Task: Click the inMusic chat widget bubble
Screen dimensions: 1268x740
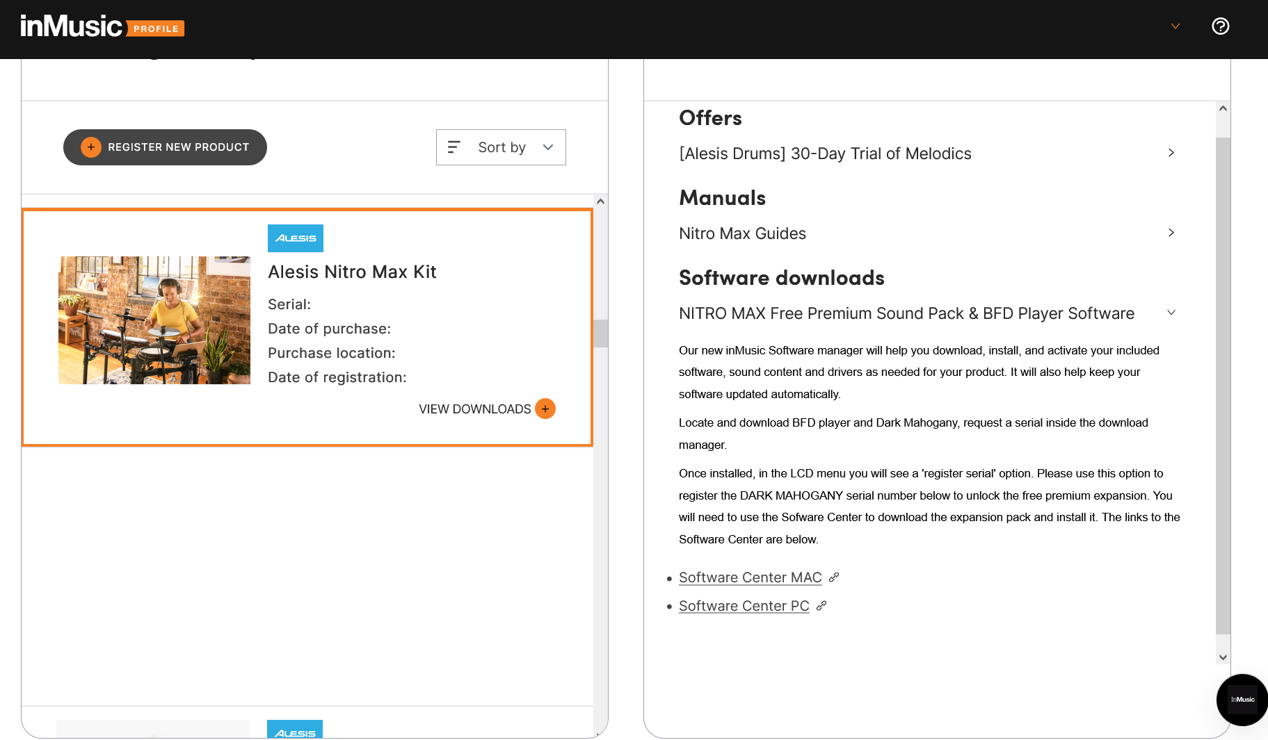Action: click(1242, 700)
